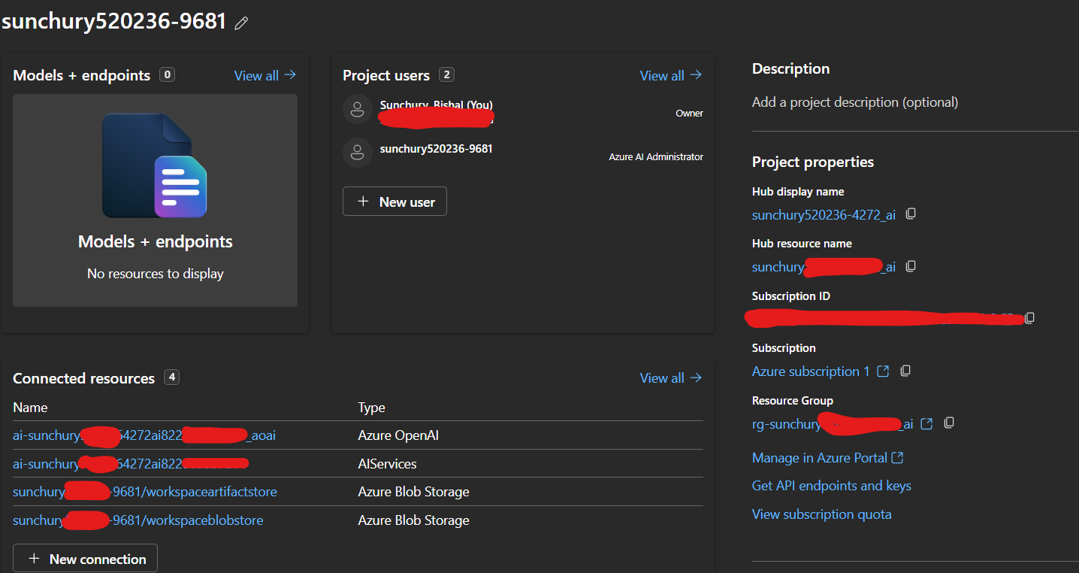
Task: Click the 'AIServices' type cell
Action: pos(387,464)
